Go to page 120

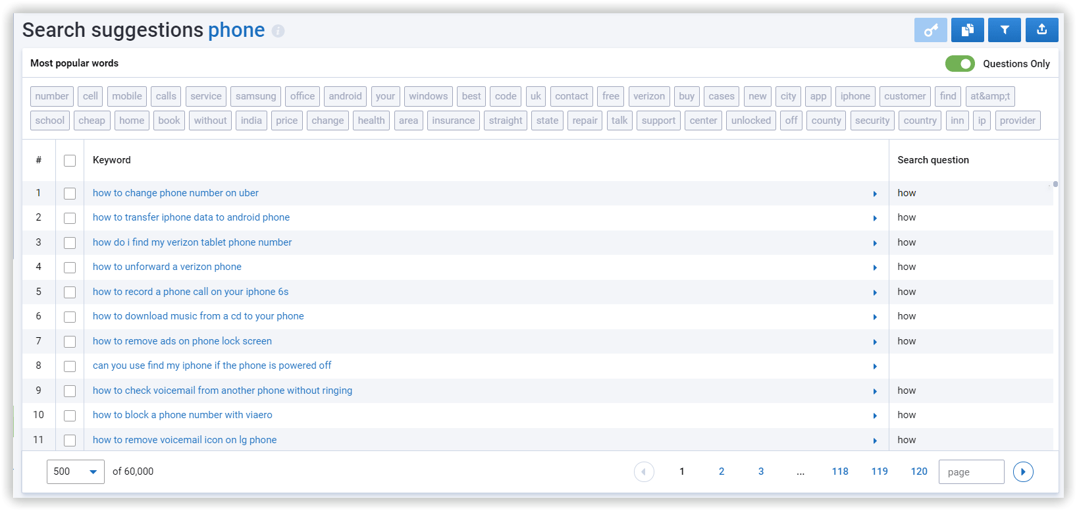point(919,471)
